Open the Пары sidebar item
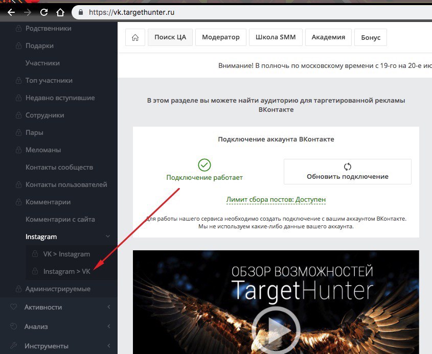The height and width of the screenshot is (354, 432). pos(34,132)
